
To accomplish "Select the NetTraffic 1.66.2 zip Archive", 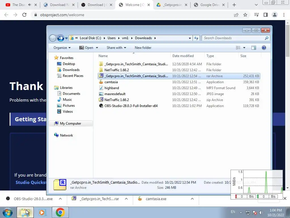I will [x=179, y=100].
